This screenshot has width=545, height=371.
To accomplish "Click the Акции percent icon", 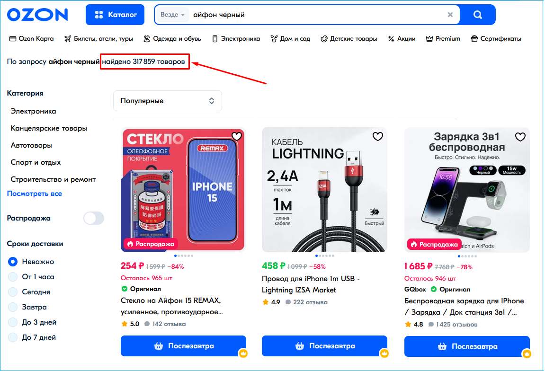I will point(391,39).
